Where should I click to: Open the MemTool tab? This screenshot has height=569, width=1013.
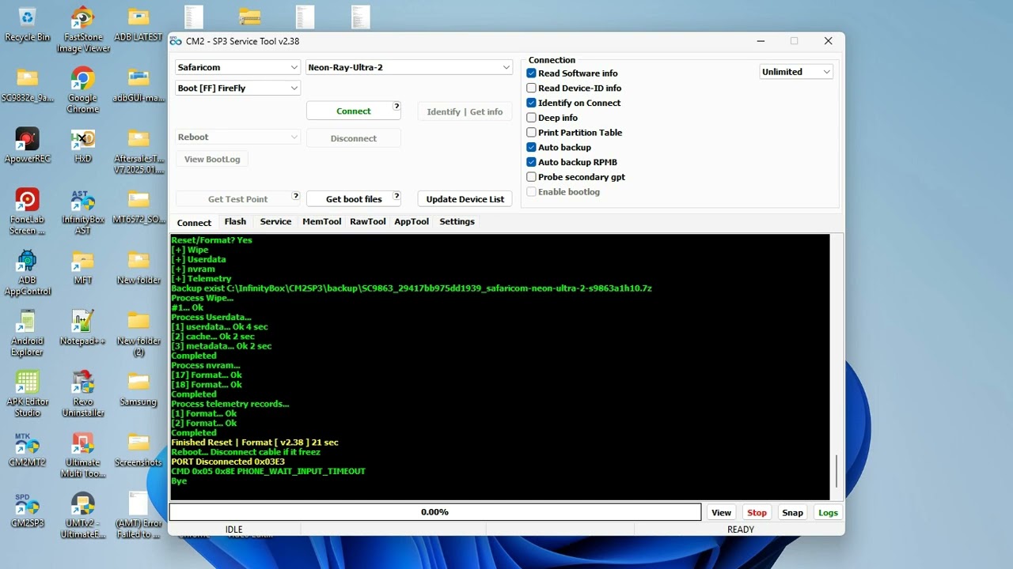[321, 221]
